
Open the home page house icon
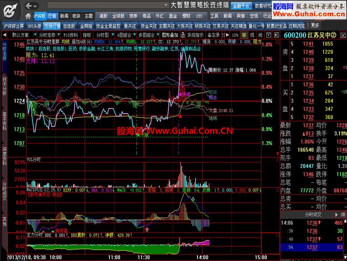coord(28,16)
